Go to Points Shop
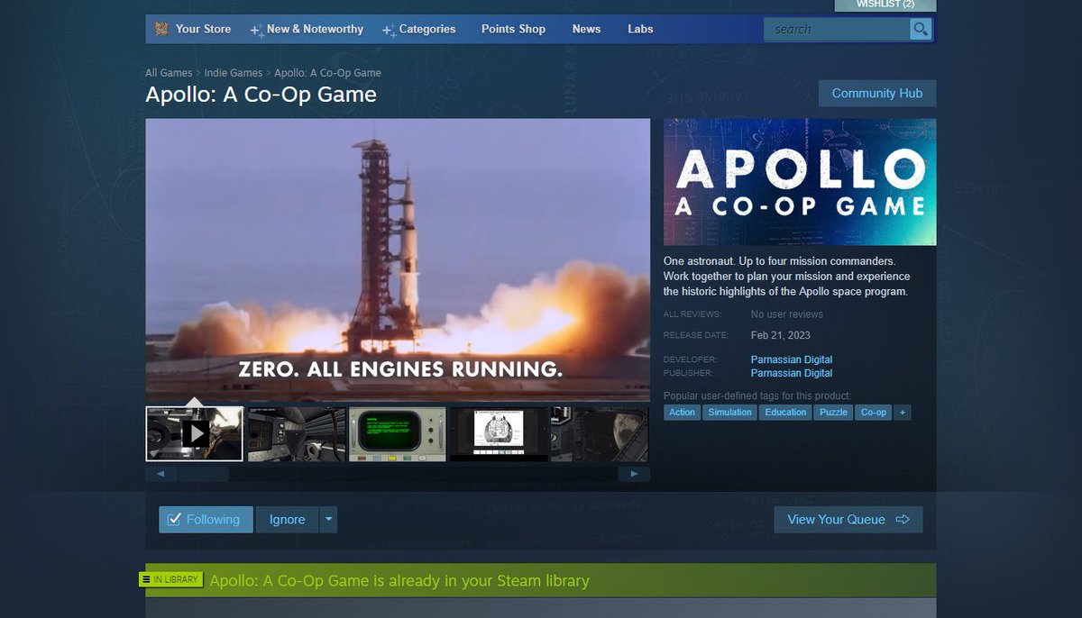1082x618 pixels. [513, 29]
